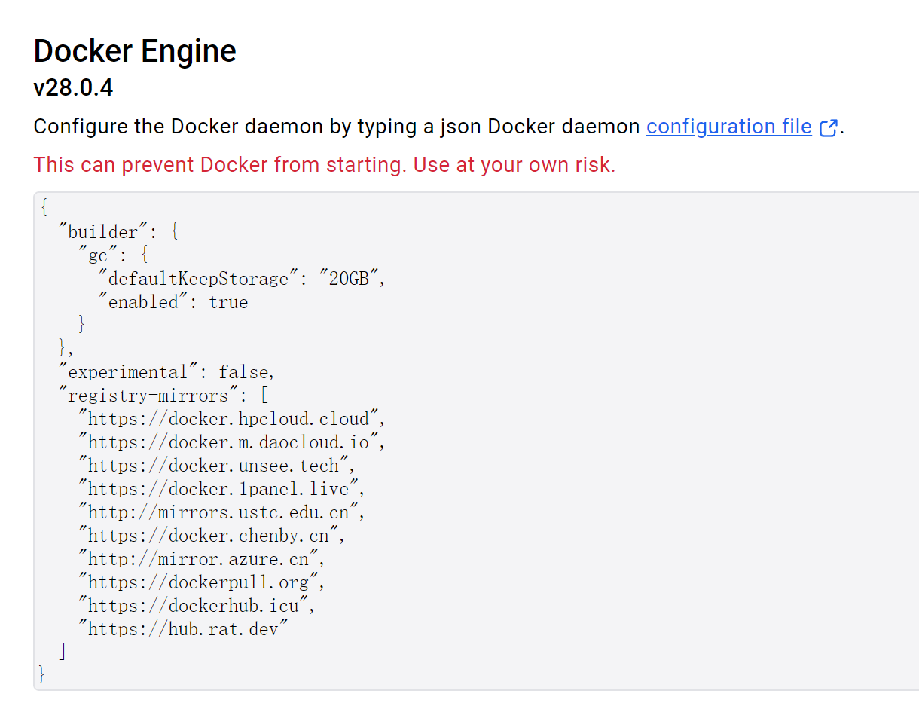Click the hub.rat.dev mirror entry
Viewport: 919px width, 709px height.
(x=183, y=629)
